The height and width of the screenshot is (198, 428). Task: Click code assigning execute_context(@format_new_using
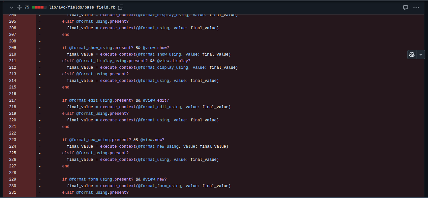[x=147, y=146]
